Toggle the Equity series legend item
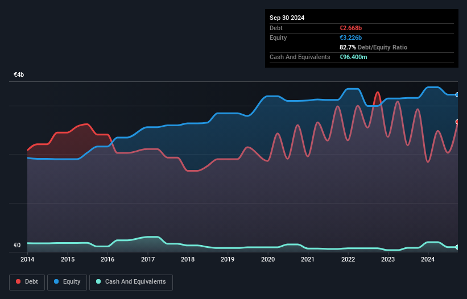 point(67,281)
